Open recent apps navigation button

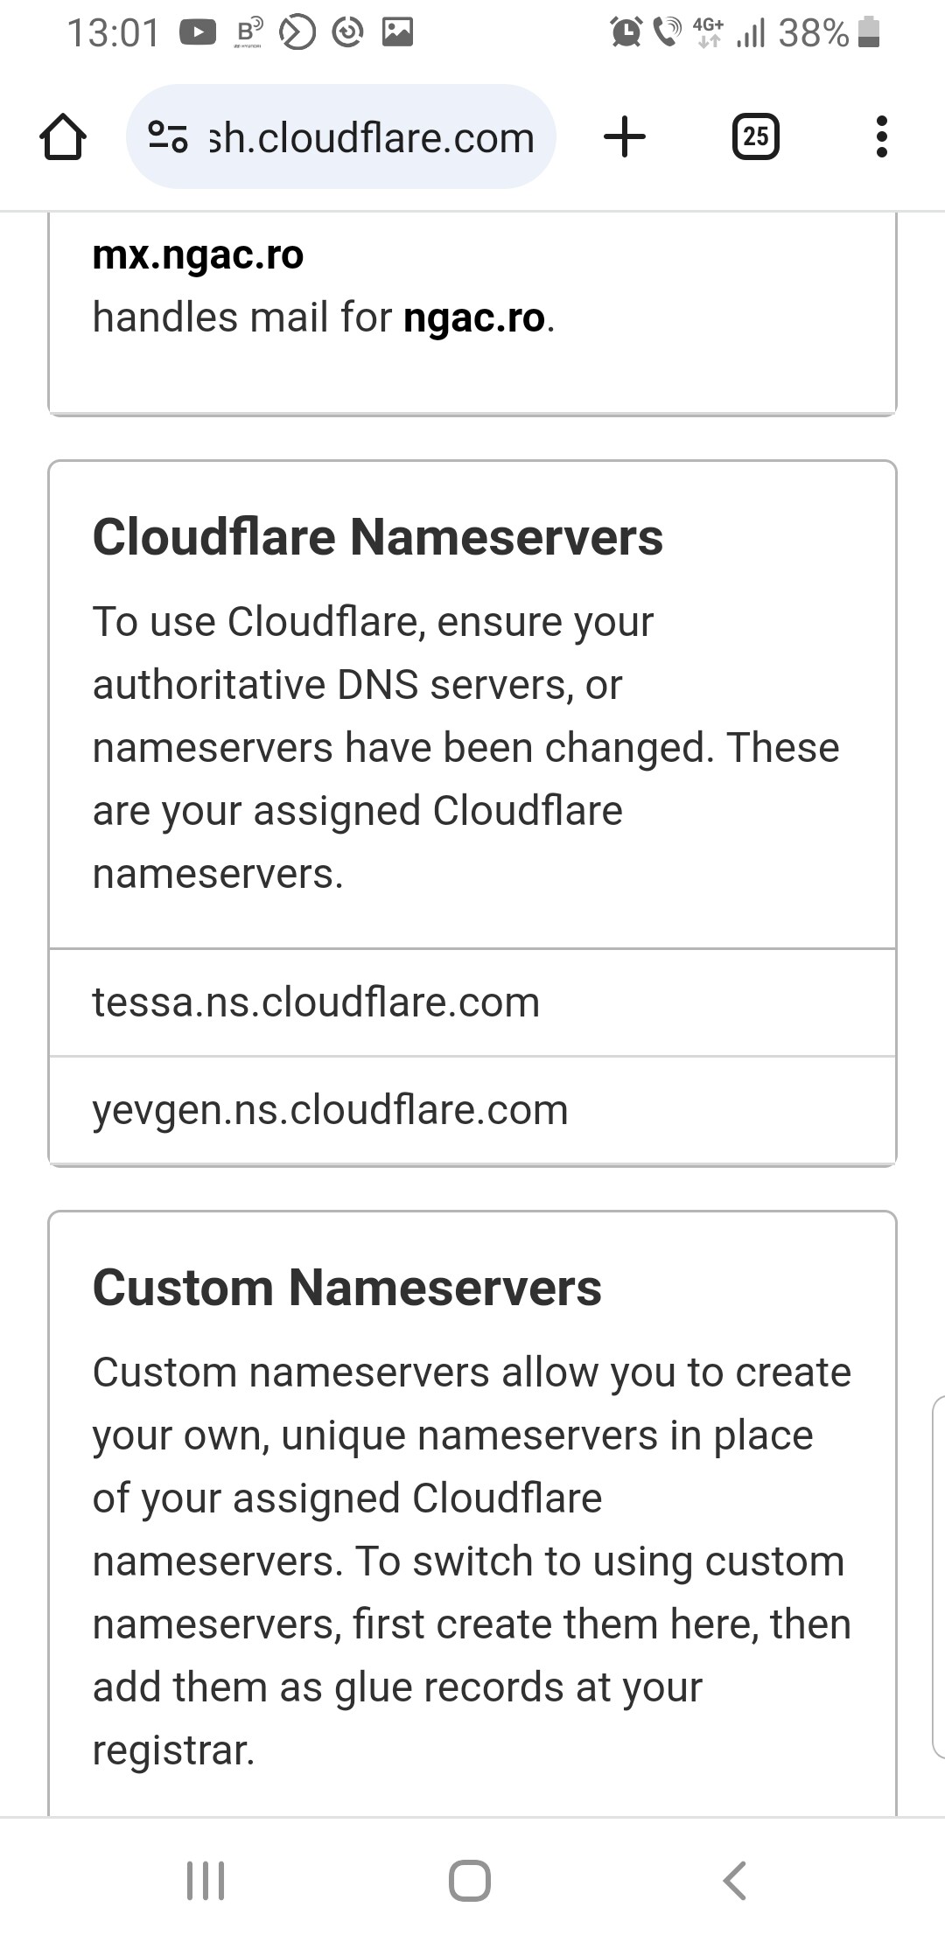[206, 1880]
